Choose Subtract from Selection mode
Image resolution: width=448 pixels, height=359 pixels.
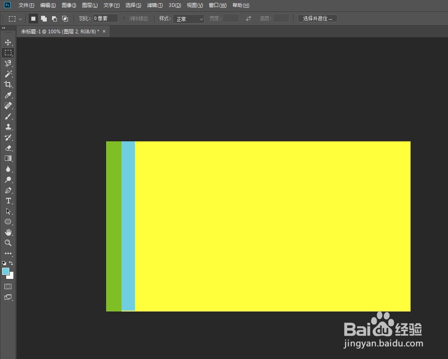click(x=54, y=18)
